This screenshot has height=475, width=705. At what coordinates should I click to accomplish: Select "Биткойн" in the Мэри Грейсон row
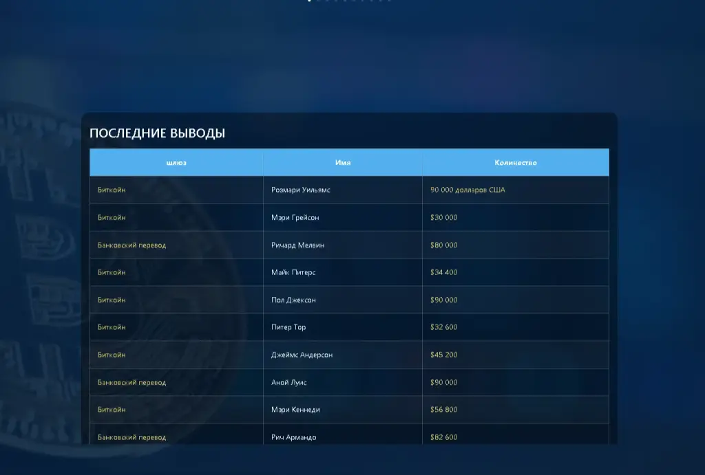coord(112,217)
